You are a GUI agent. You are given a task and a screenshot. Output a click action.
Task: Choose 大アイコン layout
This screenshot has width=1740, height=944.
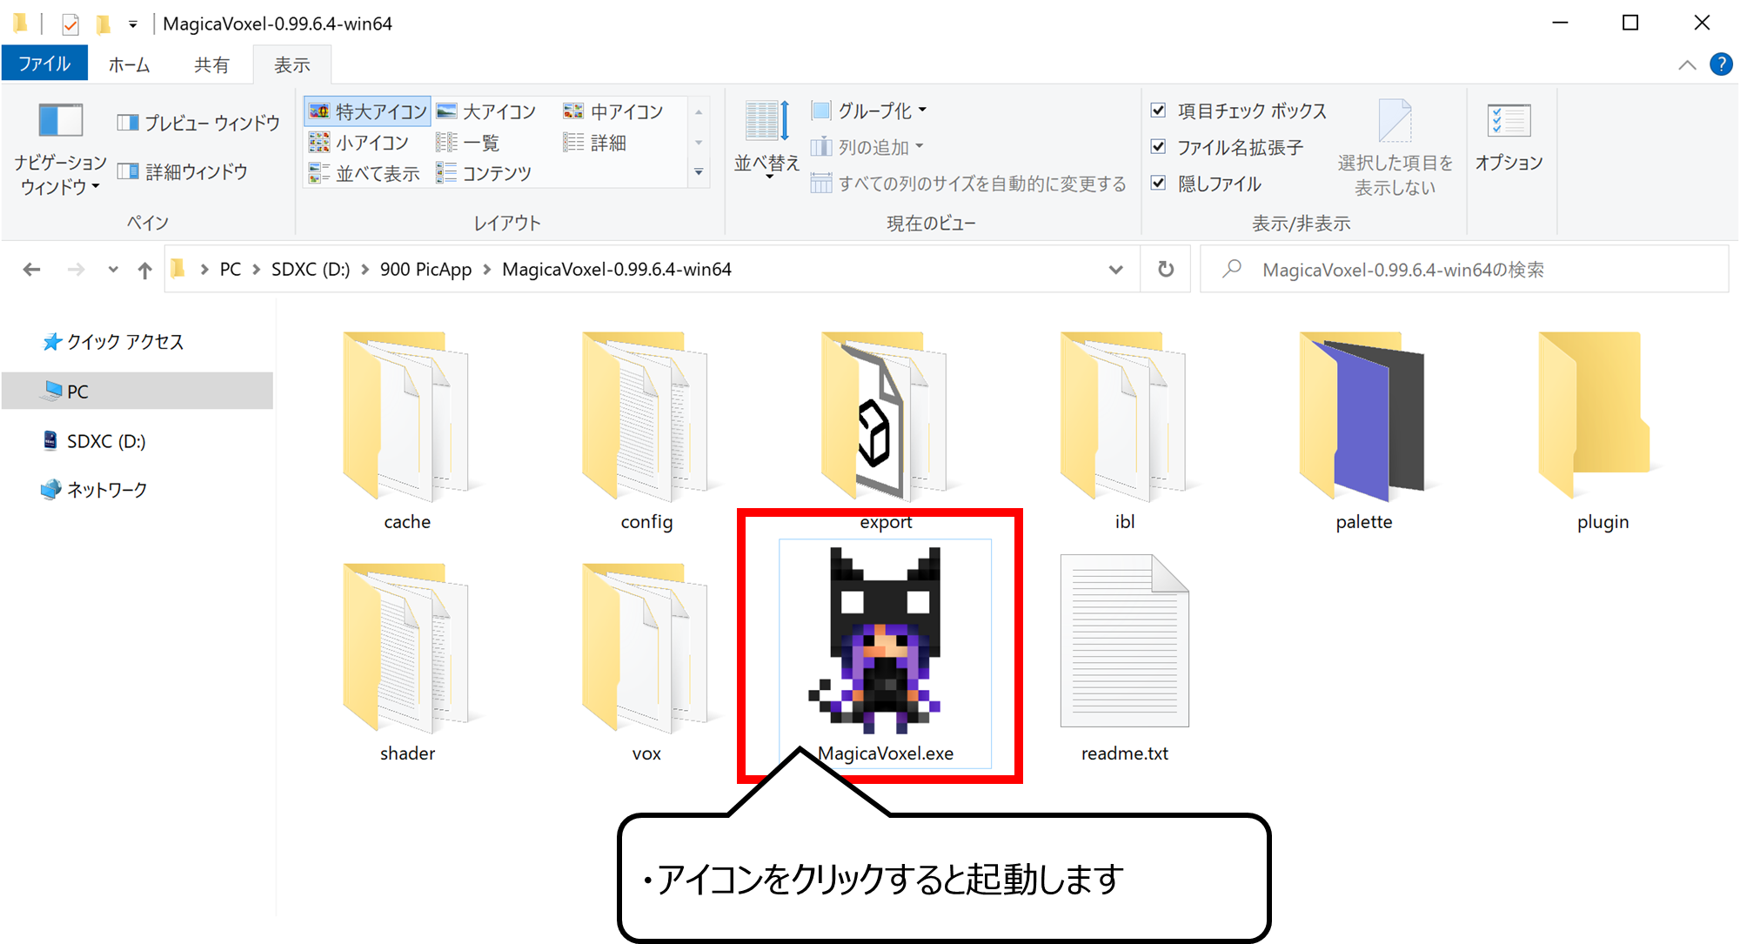tap(487, 111)
